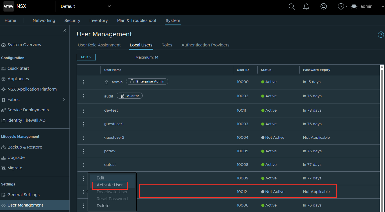Screen dimensions: 385x212
Task: Open the three-dot menu for admin user
Action: click(84, 82)
